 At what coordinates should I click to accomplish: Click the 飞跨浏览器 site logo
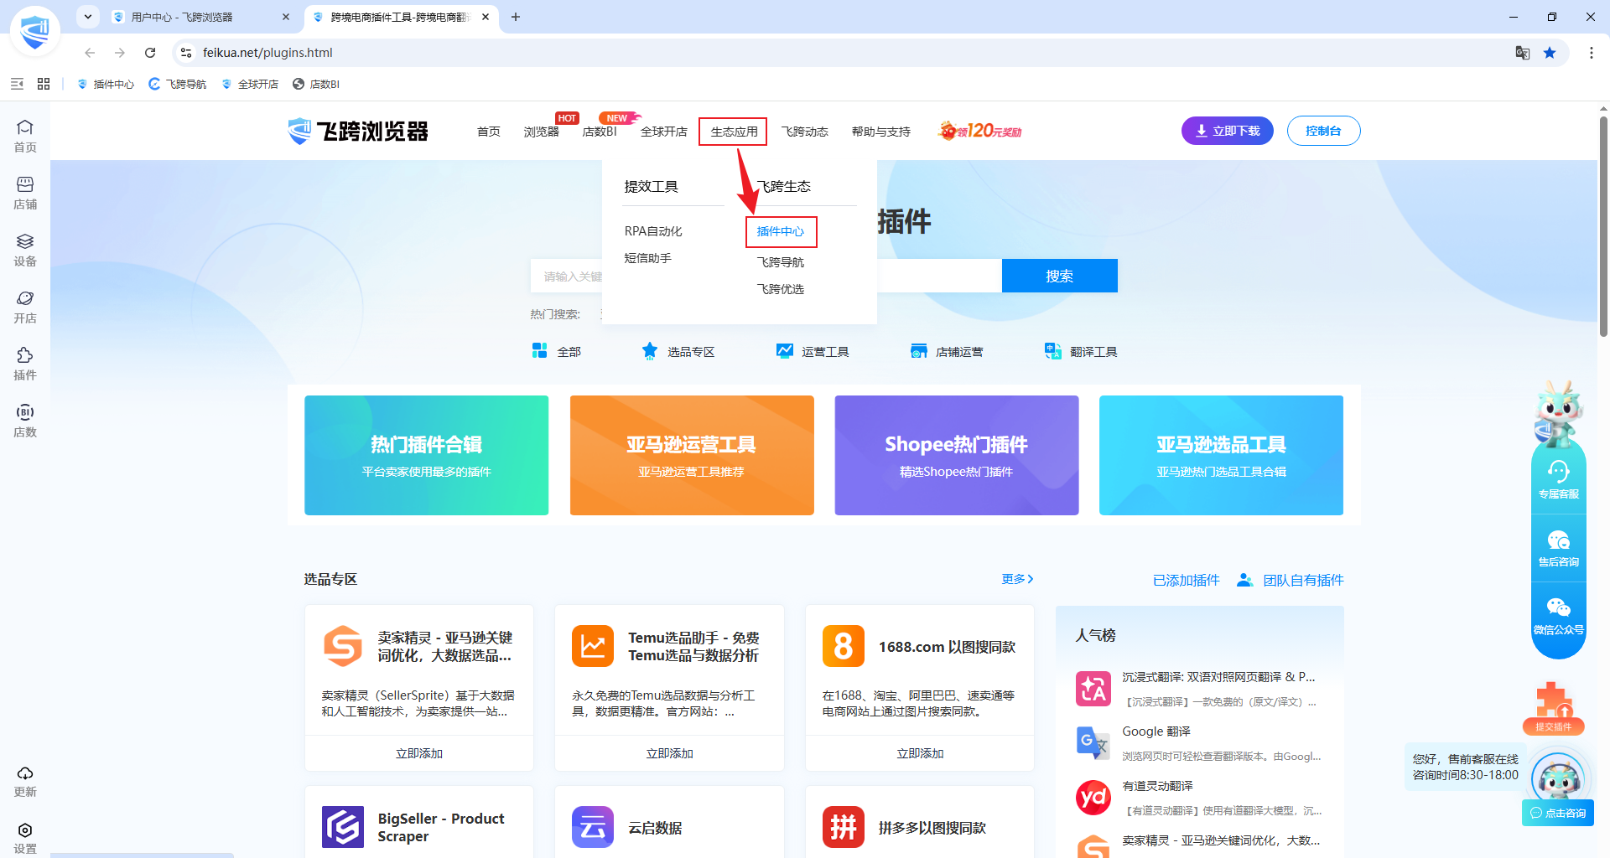point(358,132)
